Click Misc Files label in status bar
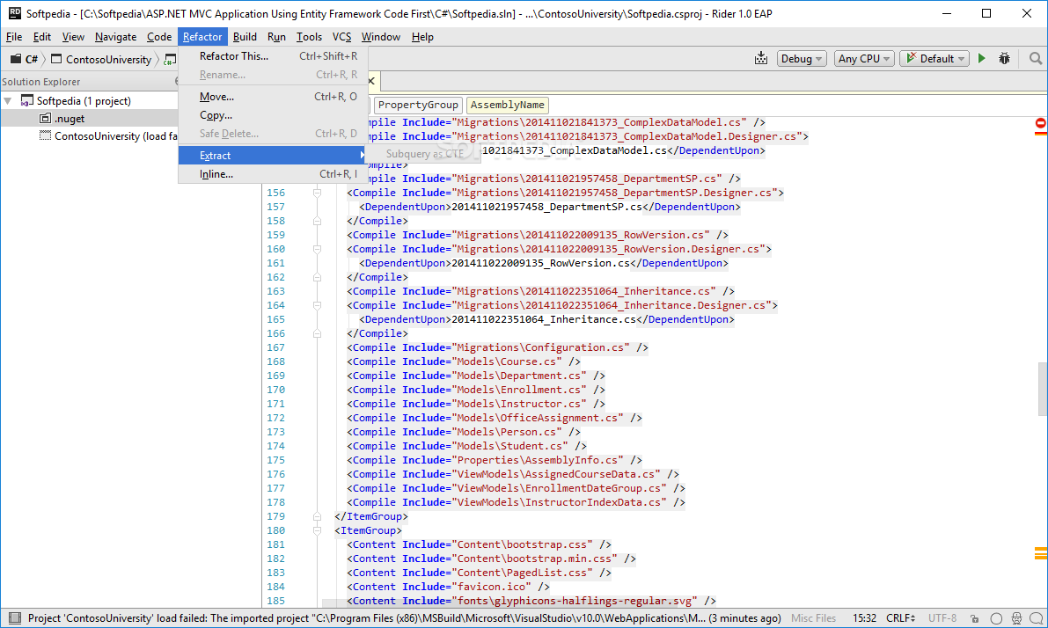Image resolution: width=1048 pixels, height=628 pixels. [813, 618]
